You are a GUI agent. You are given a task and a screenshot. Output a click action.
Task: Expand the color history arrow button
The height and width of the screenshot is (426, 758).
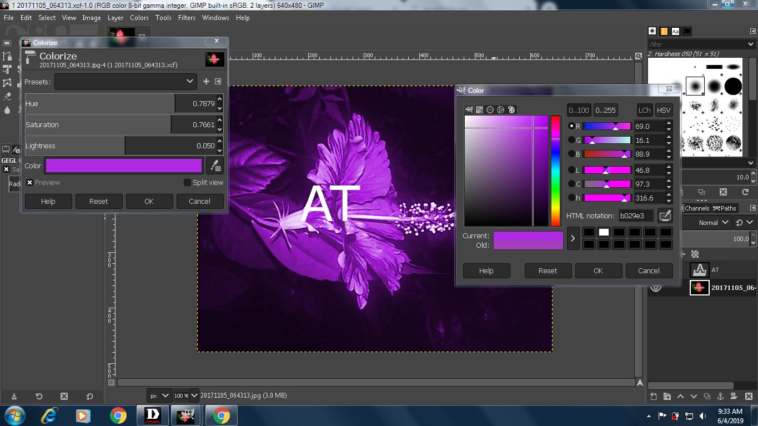573,238
